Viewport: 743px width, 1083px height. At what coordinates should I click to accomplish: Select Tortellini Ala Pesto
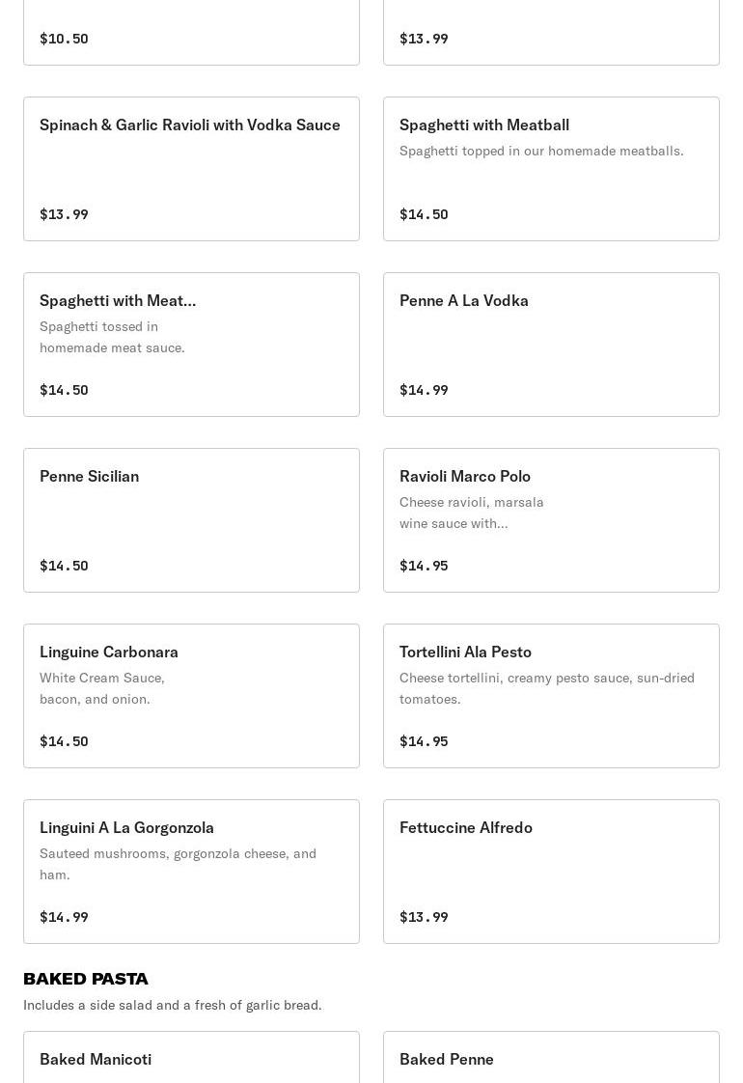click(551, 696)
